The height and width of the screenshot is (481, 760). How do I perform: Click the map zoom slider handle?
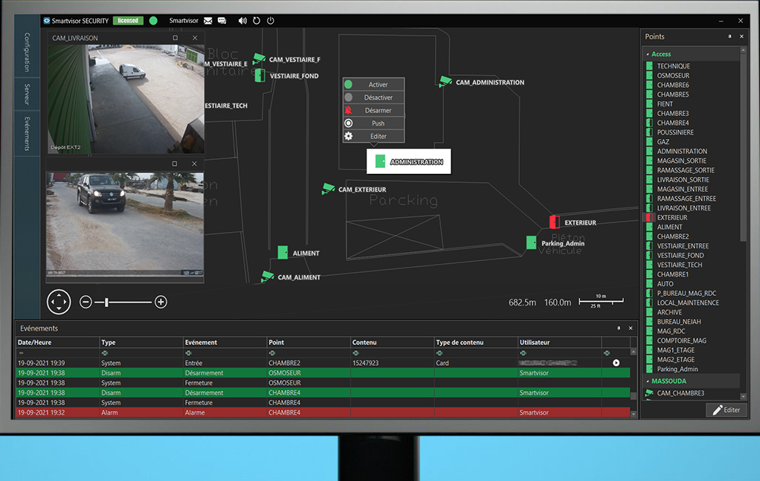[x=107, y=302]
